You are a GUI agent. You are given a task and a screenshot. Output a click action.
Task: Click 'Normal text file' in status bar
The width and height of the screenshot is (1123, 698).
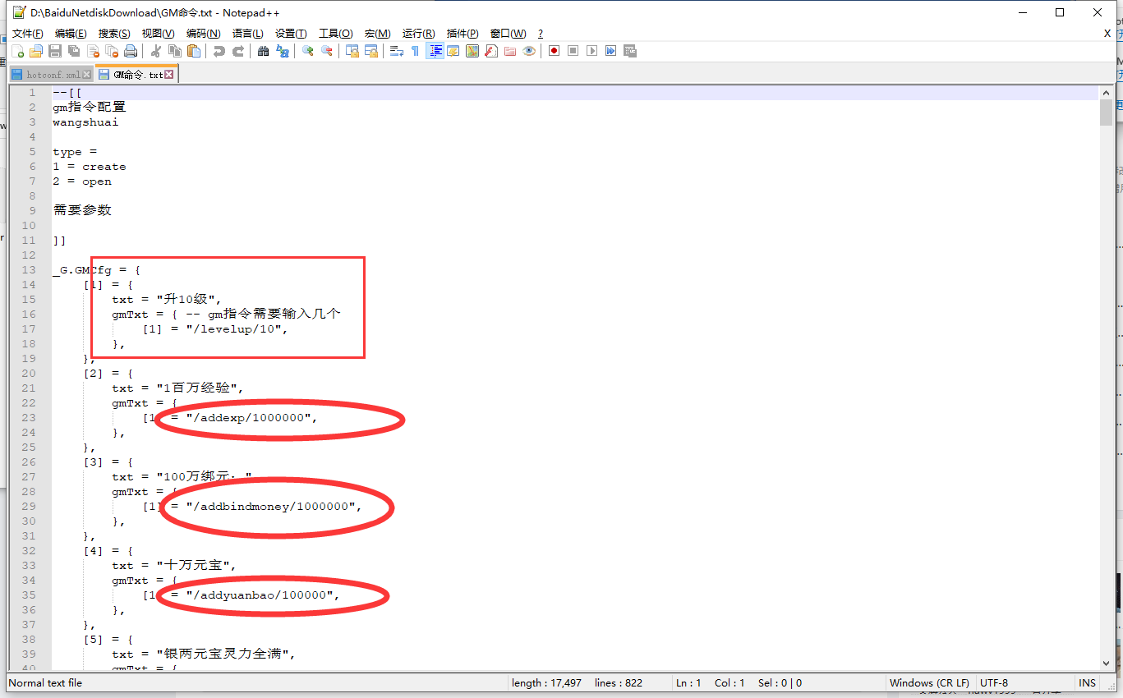click(45, 683)
